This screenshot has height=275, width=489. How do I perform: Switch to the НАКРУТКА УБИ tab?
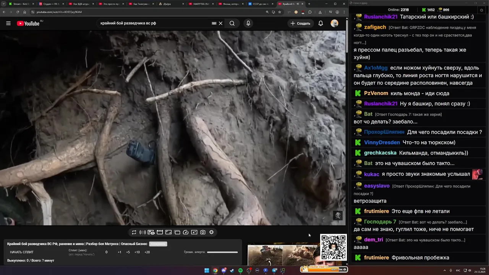click(x=201, y=4)
